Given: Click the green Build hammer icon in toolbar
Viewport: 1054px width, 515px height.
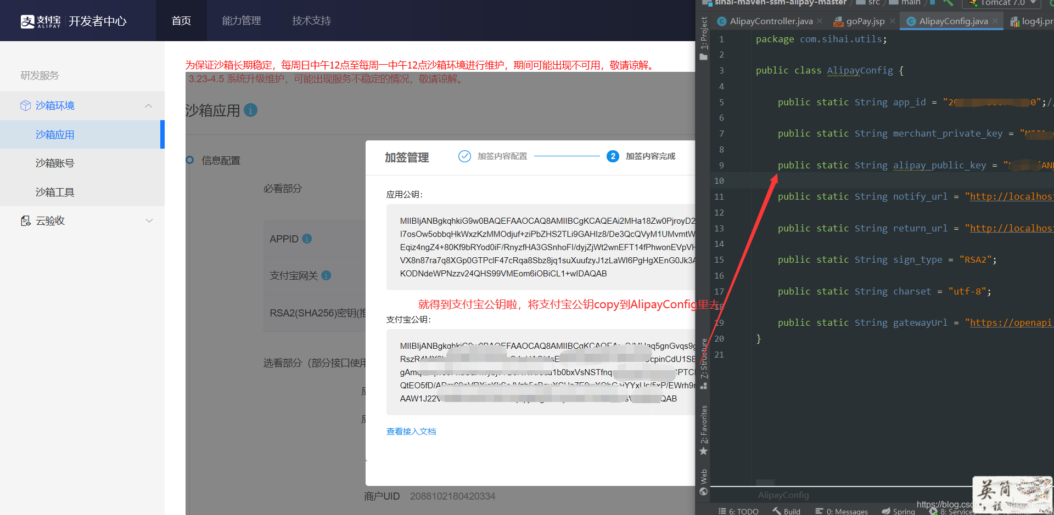Looking at the screenshot, I should click(948, 3).
